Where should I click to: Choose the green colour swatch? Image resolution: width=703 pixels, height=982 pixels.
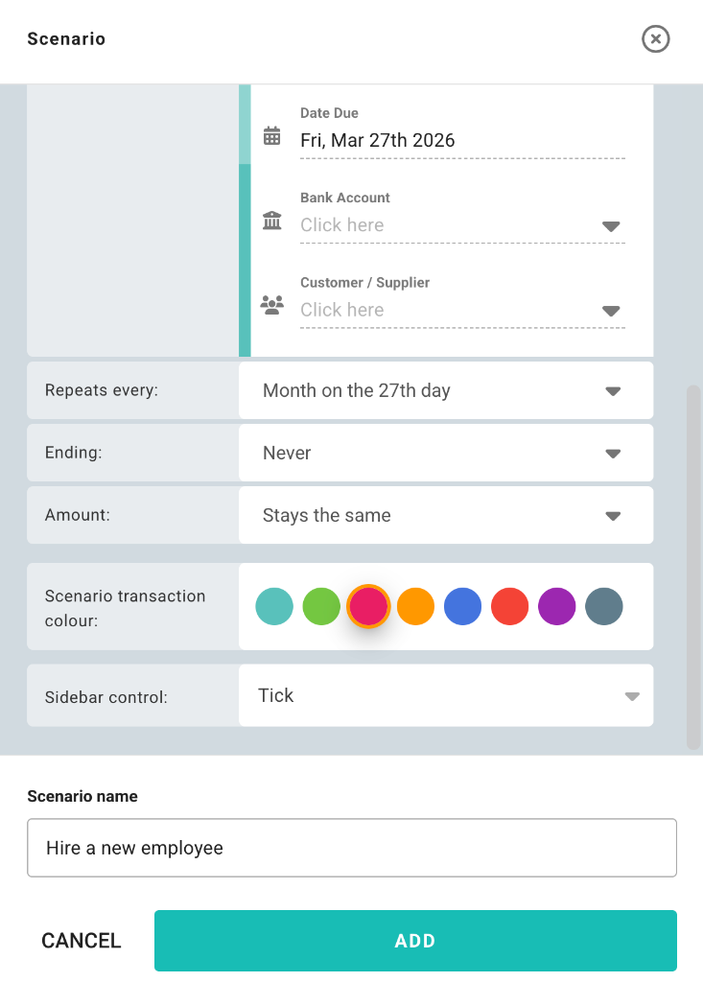pos(321,606)
